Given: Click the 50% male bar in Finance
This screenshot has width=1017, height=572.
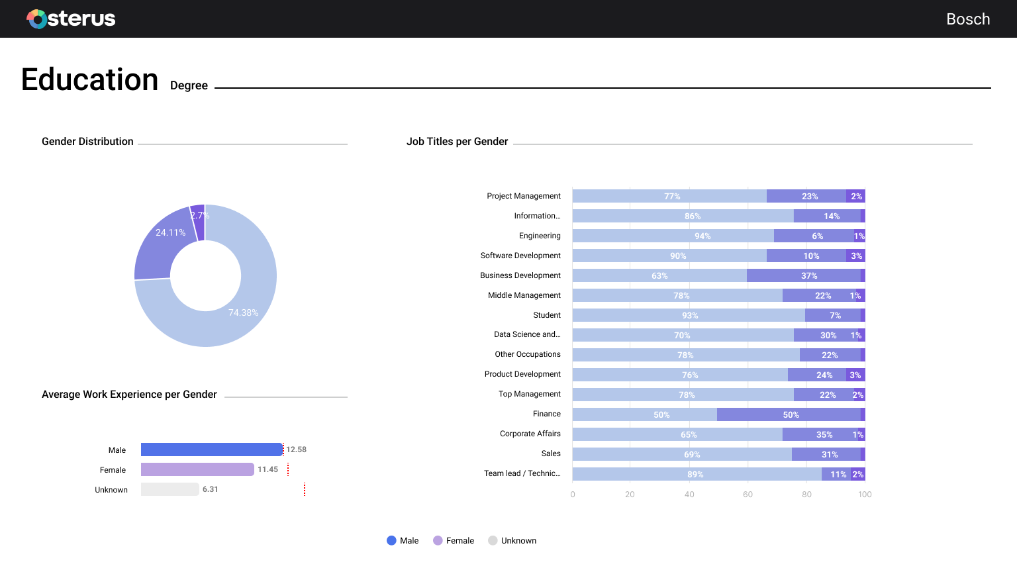Looking at the screenshot, I should click(645, 414).
